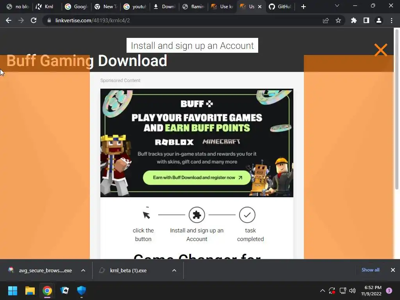Click Show all downloads link

pyautogui.click(x=370, y=270)
